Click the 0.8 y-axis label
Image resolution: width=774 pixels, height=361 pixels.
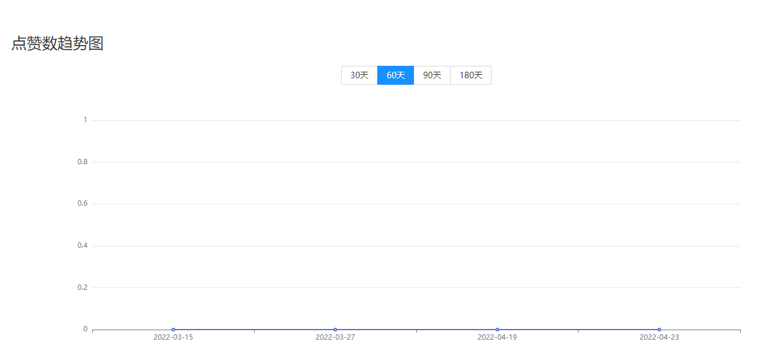pos(82,162)
